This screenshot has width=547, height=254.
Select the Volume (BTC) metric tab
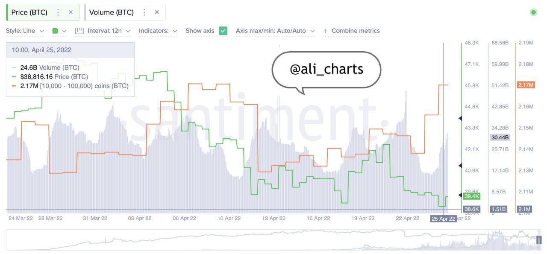click(111, 12)
